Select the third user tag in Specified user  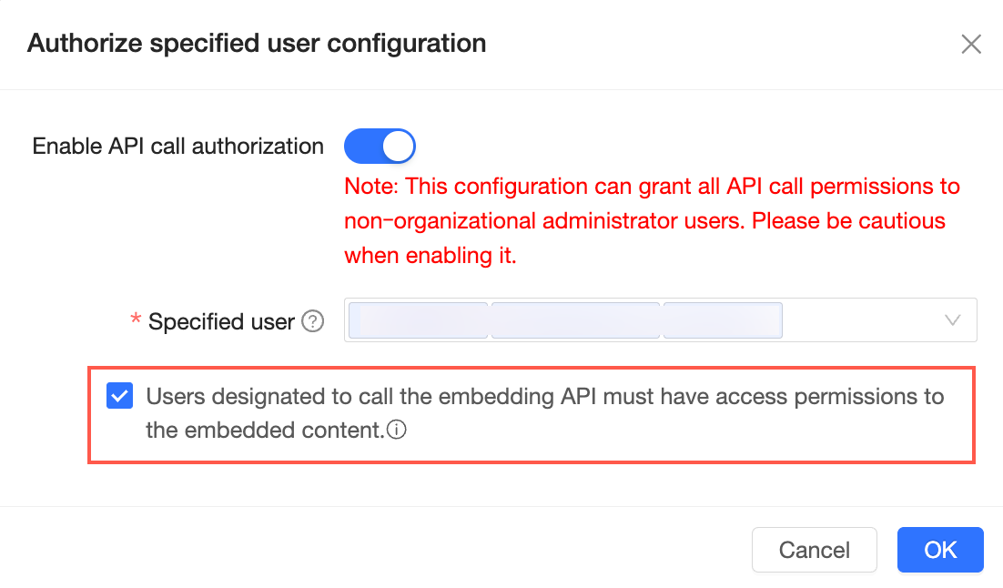[x=723, y=320]
